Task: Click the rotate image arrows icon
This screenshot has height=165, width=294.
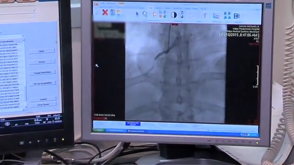Action: click(x=182, y=15)
